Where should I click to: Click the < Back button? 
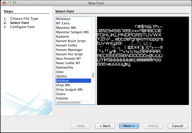pyautogui.click(x=105, y=126)
